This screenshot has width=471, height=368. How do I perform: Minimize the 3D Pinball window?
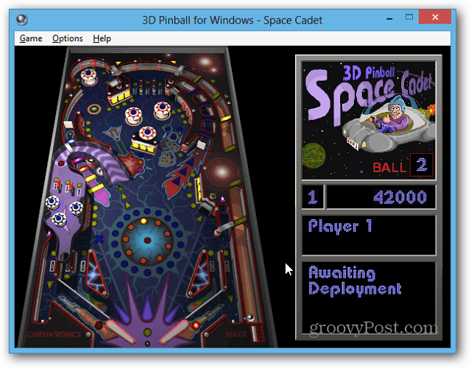pyautogui.click(x=389, y=18)
